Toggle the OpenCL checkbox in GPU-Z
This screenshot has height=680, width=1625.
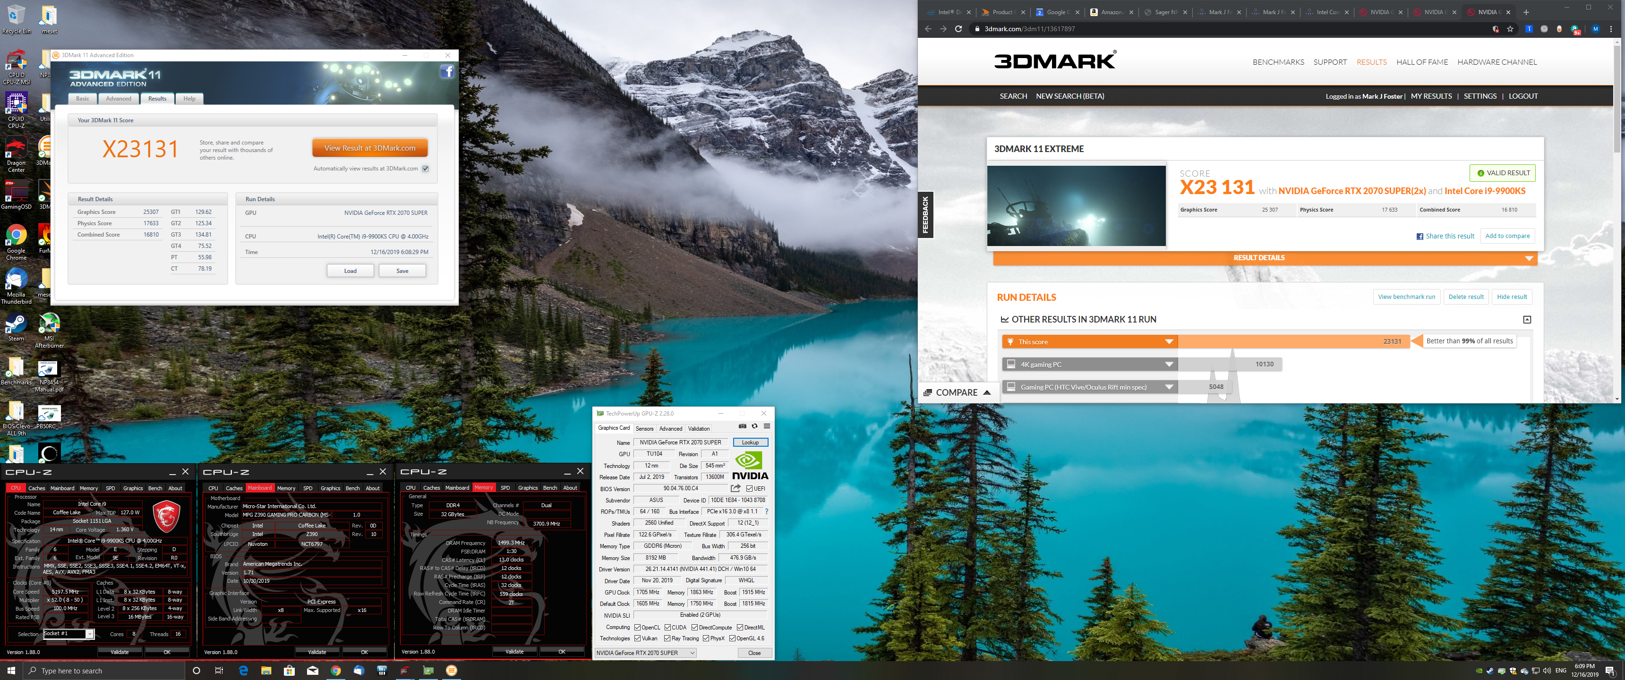(638, 628)
